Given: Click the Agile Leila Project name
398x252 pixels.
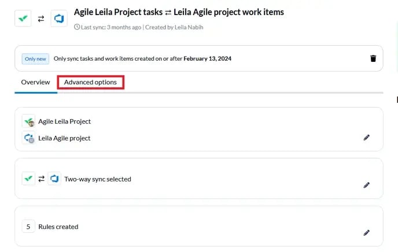Looking at the screenshot, I should (64, 121).
